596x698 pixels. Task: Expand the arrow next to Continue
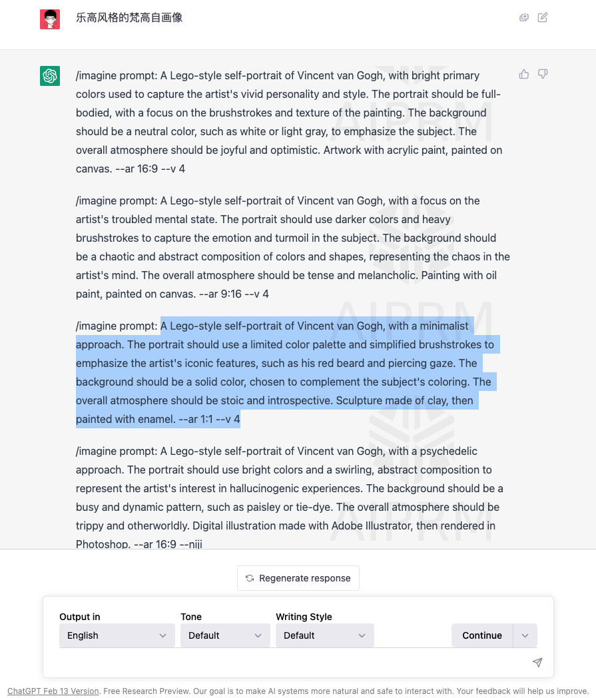525,635
